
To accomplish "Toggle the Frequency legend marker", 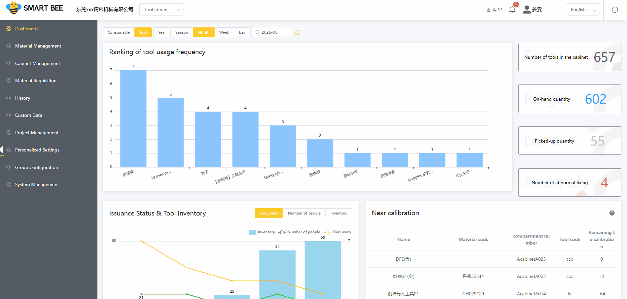I will coord(327,232).
